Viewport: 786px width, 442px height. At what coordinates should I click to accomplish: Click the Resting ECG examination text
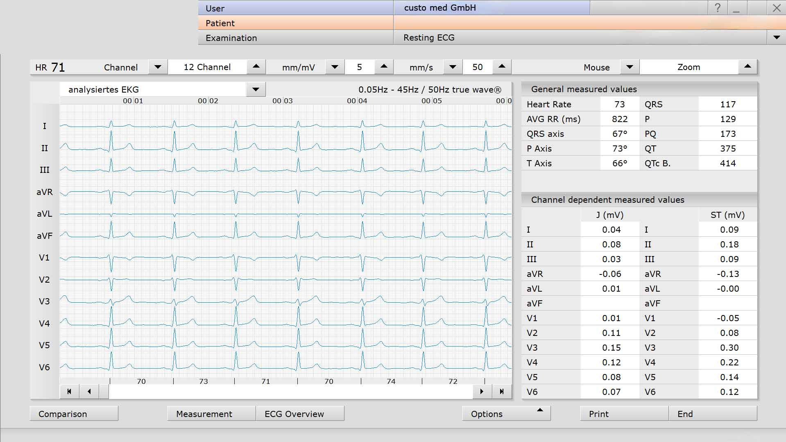click(429, 38)
